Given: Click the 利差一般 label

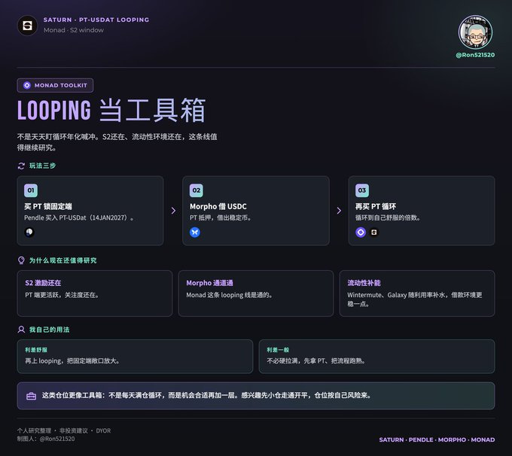Looking at the screenshot, I should pos(278,350).
